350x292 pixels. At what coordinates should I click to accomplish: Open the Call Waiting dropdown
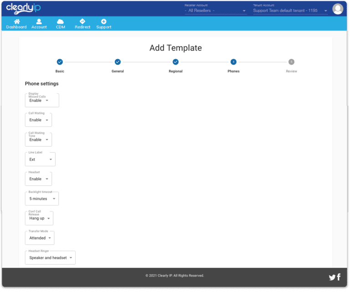click(x=38, y=120)
